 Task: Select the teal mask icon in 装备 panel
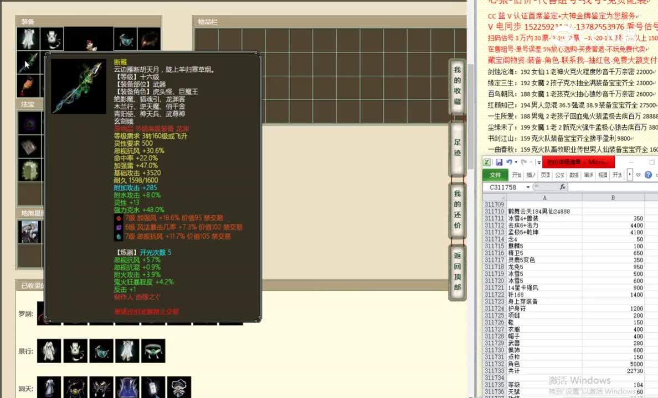tap(126, 39)
